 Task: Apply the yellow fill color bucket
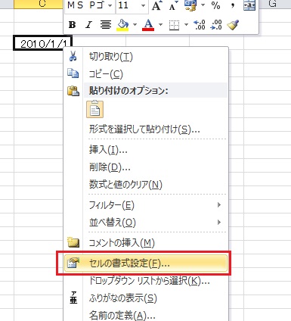(122, 25)
